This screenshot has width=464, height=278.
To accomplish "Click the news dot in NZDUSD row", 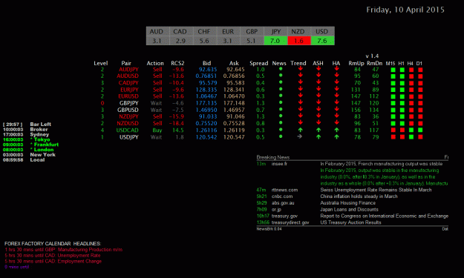I will pyautogui.click(x=281, y=122).
